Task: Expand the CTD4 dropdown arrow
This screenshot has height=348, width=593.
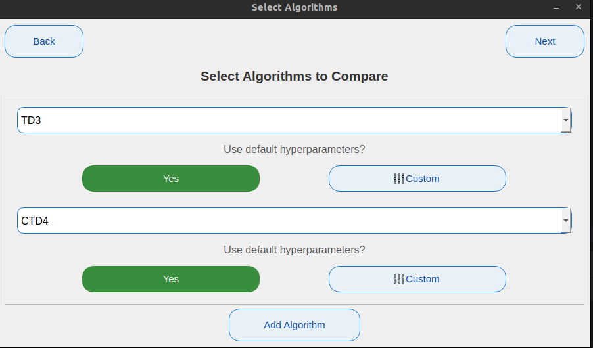Action: click(565, 221)
